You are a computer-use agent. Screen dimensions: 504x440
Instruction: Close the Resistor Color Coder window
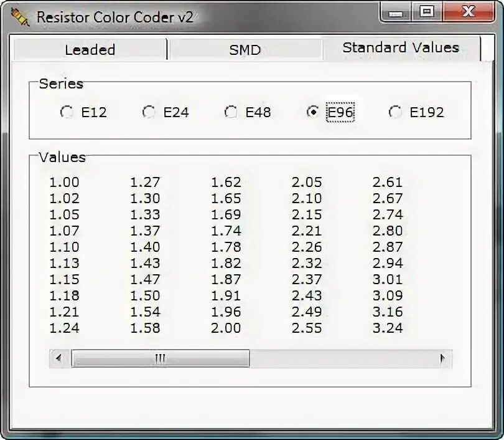469,12
